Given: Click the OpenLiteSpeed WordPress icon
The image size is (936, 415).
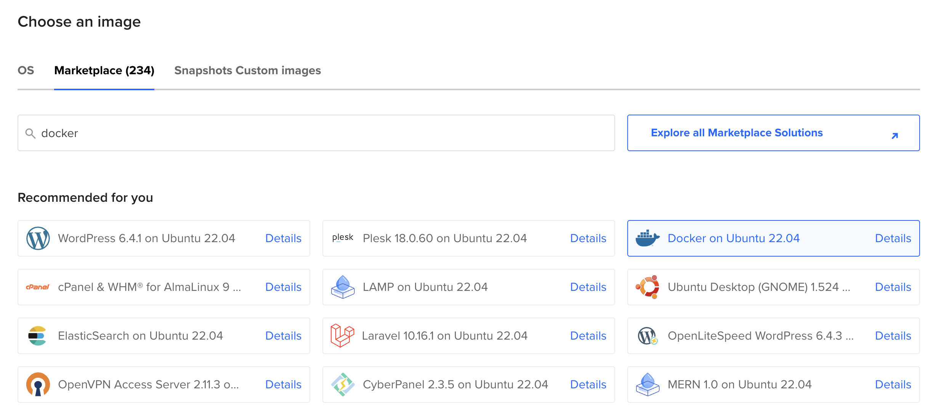Looking at the screenshot, I should (x=648, y=336).
